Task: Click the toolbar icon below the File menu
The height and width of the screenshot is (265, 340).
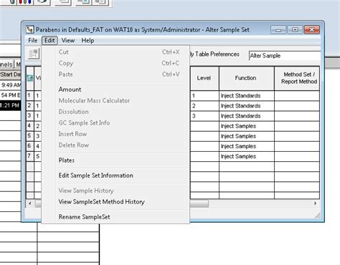Action: pos(34,54)
